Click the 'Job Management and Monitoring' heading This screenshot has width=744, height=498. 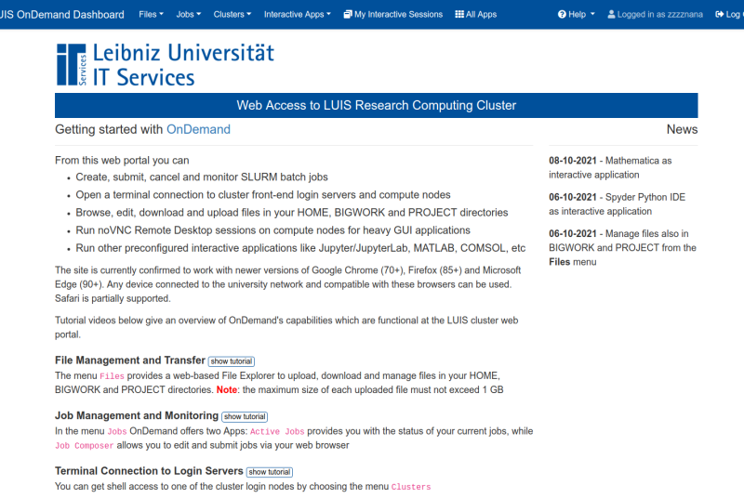[137, 415]
